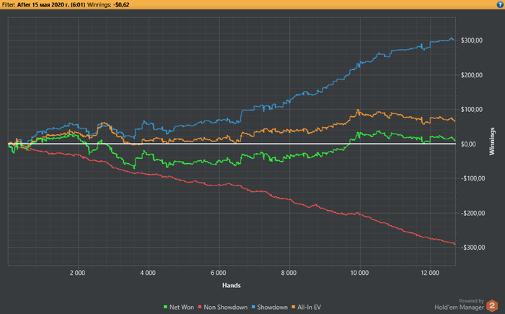Click the $0,00 axis label

coord(468,144)
